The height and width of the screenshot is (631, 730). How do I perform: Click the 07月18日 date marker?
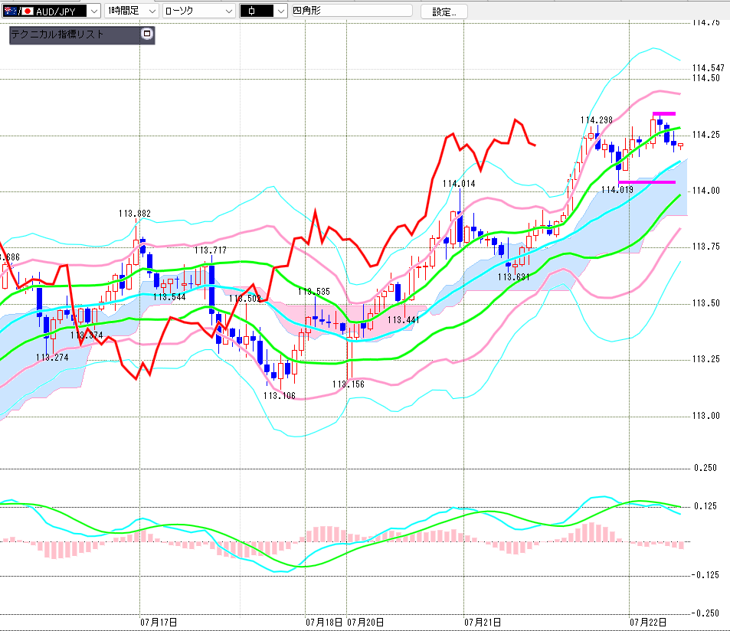point(325,622)
